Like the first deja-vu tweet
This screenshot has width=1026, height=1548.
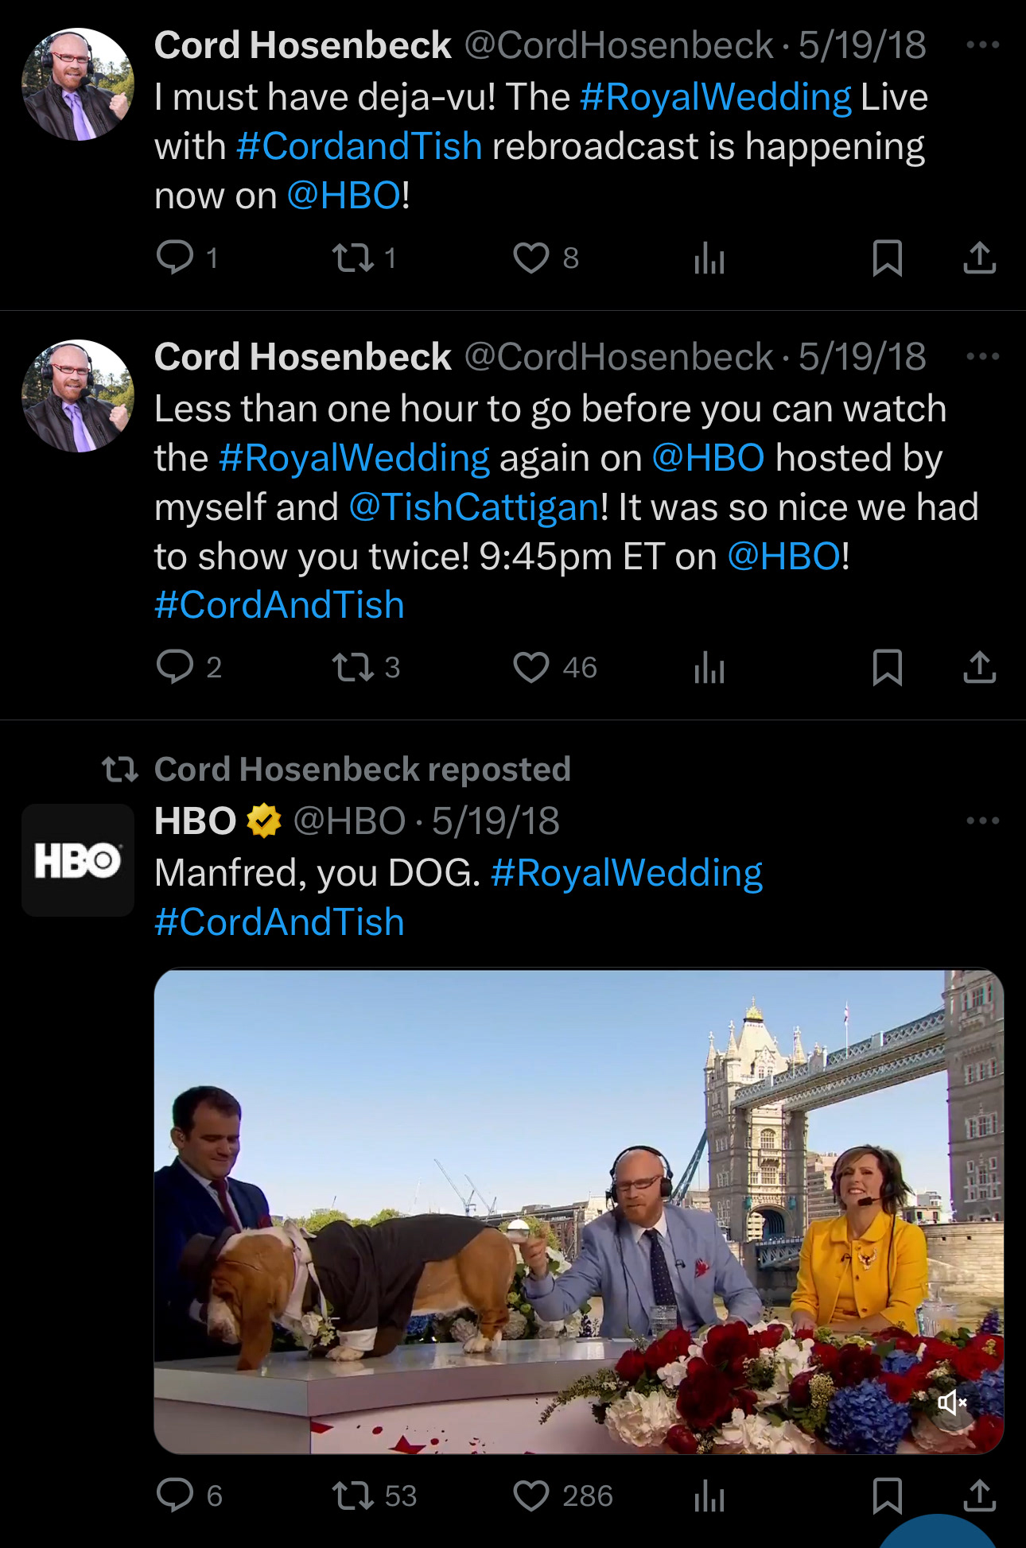click(531, 258)
